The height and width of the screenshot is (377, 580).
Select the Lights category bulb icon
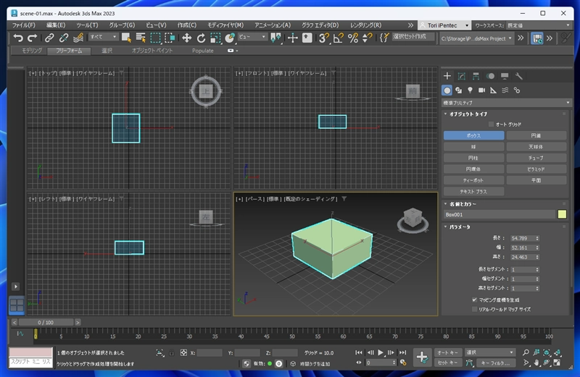tap(470, 90)
